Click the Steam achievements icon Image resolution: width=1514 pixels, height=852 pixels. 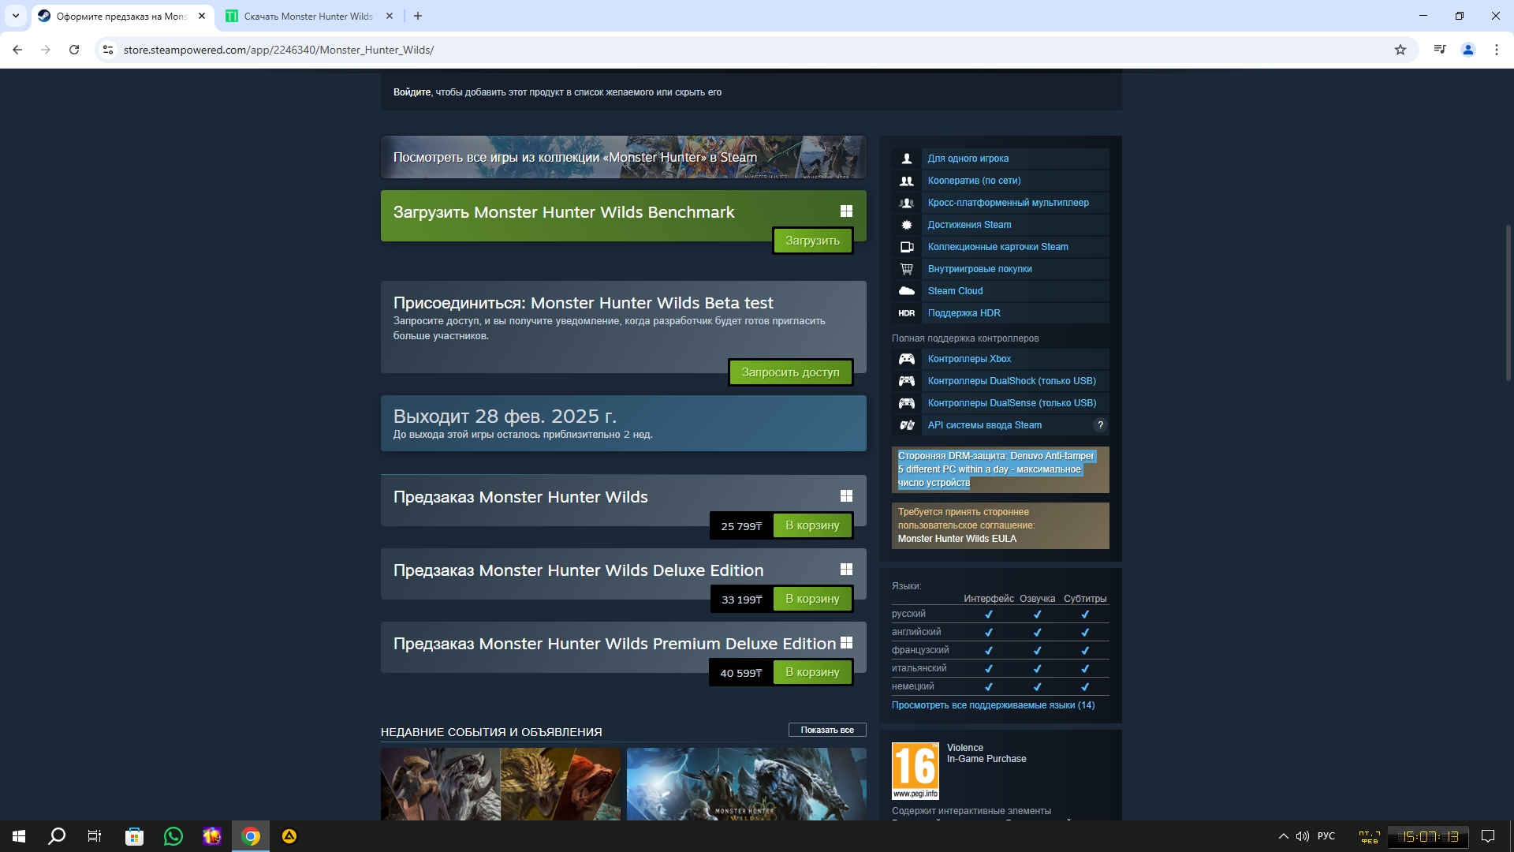click(907, 225)
